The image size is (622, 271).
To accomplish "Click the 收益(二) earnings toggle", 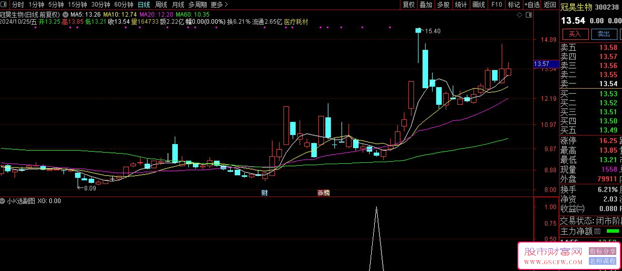I will tap(573, 209).
